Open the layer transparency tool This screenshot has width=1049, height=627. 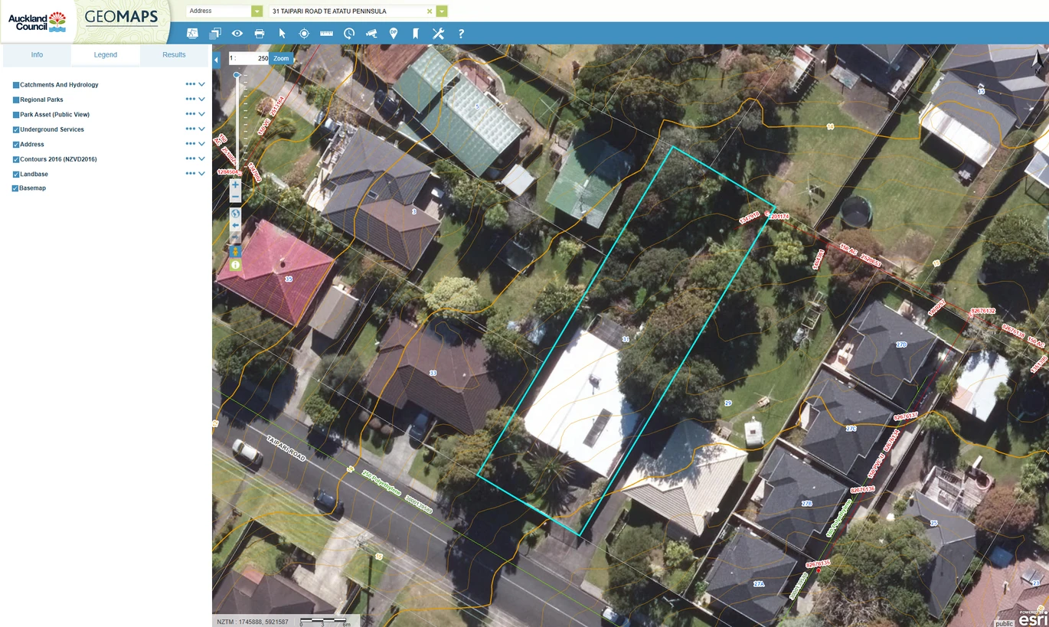coord(215,34)
